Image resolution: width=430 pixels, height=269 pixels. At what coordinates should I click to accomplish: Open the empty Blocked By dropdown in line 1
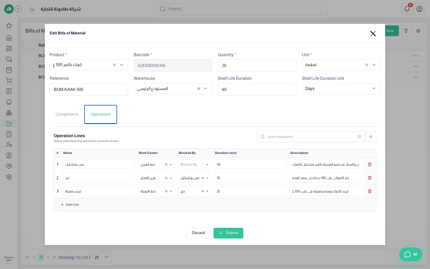(194, 164)
